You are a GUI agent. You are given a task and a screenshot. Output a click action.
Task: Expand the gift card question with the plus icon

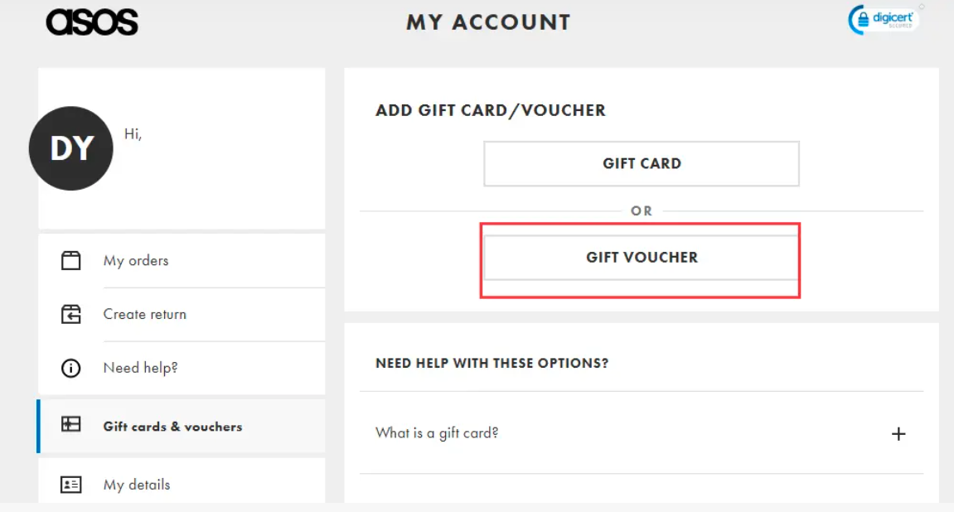(x=898, y=433)
